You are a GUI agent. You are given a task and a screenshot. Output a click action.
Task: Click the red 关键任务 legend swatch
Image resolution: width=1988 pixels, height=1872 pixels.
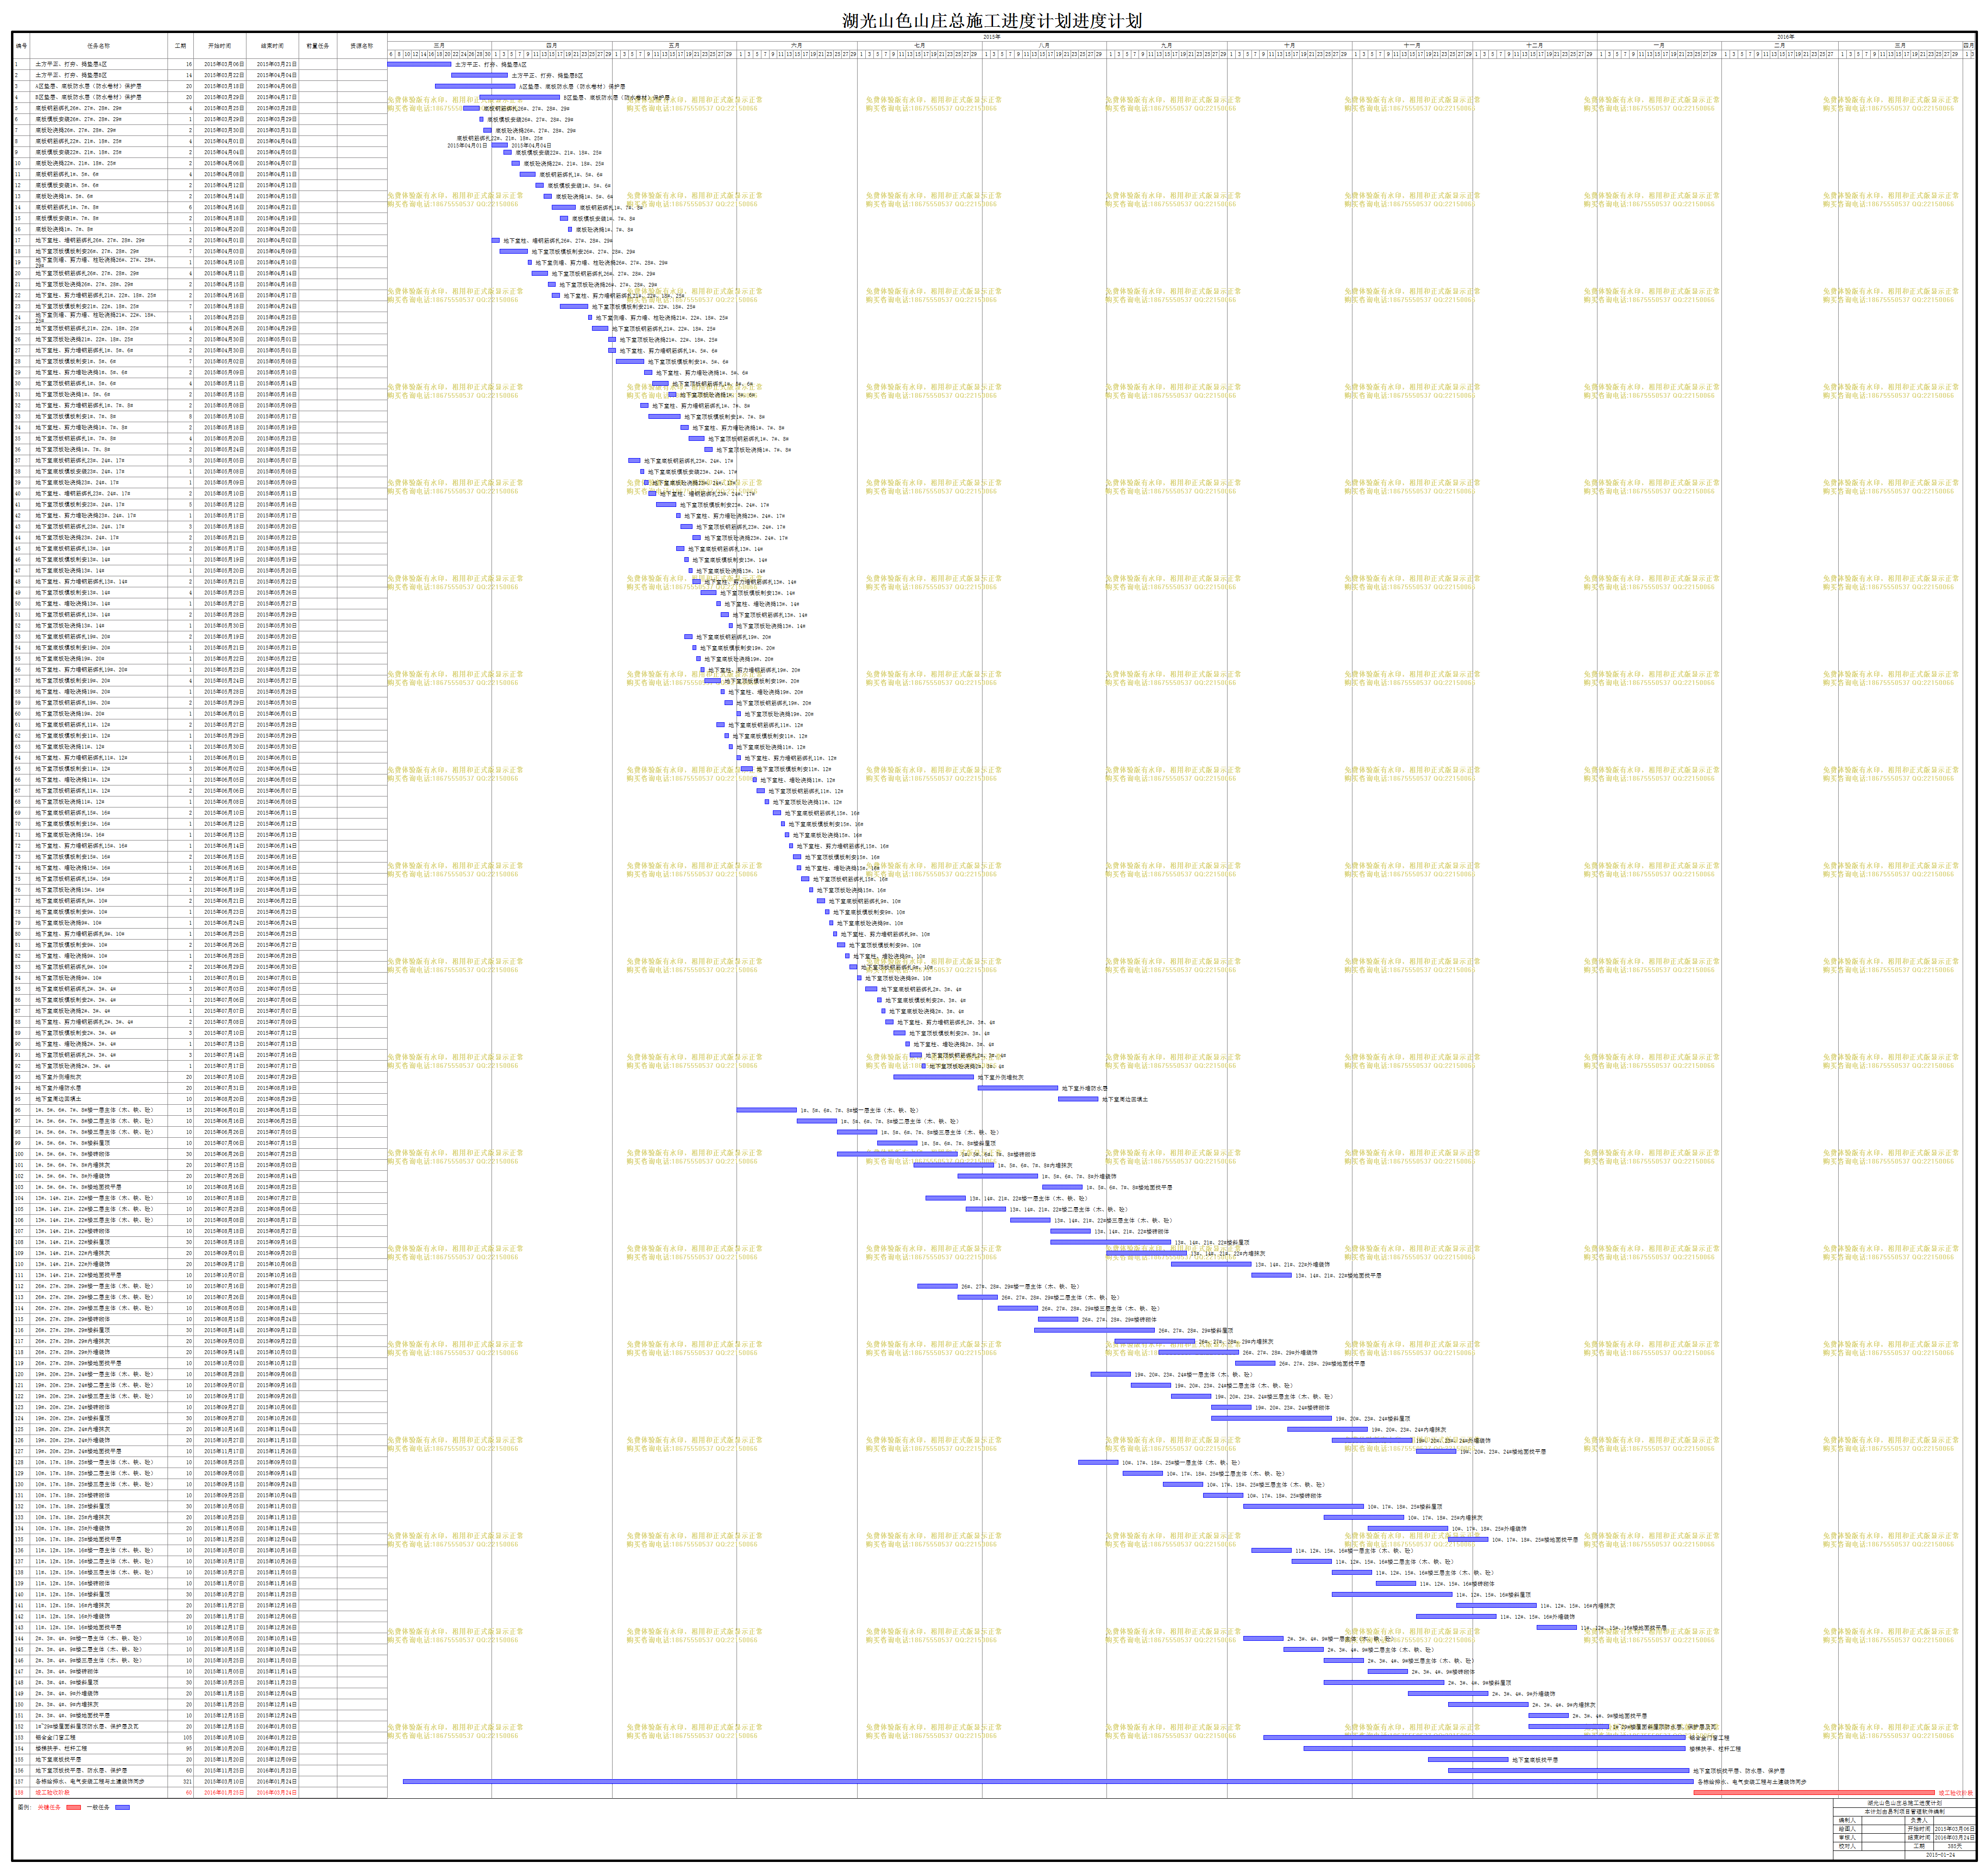[x=73, y=1807]
